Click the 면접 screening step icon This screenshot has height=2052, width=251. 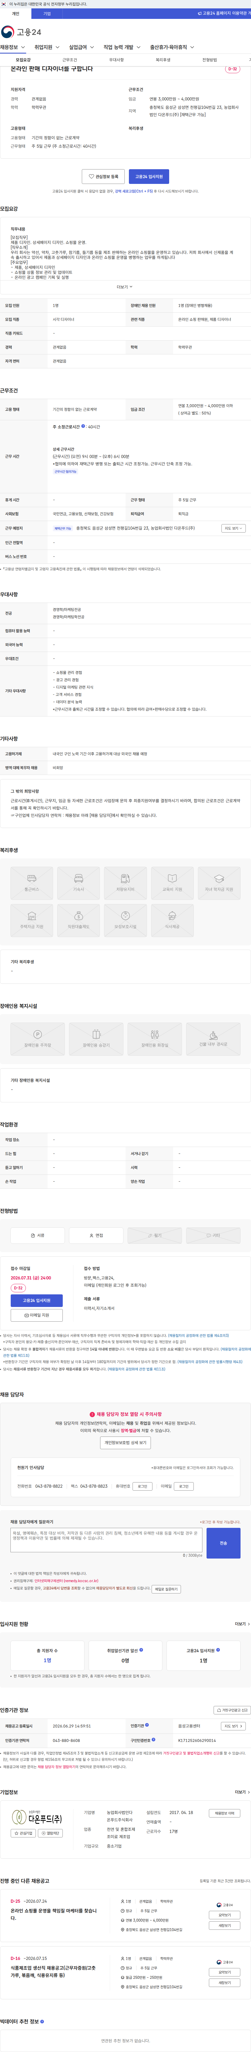(96, 1236)
